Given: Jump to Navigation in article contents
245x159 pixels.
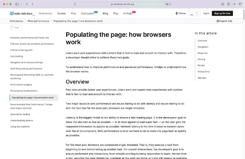Looking at the screenshot, I should 203,47.
